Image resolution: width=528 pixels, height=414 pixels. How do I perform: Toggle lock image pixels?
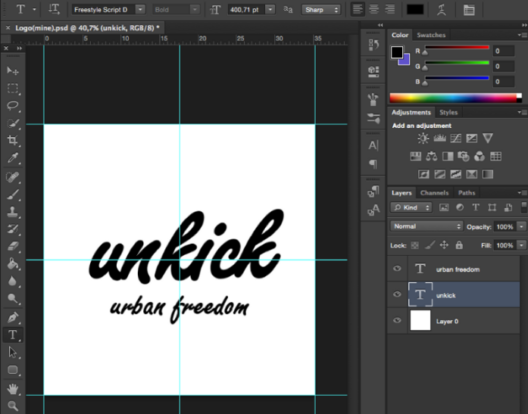pyautogui.click(x=430, y=245)
